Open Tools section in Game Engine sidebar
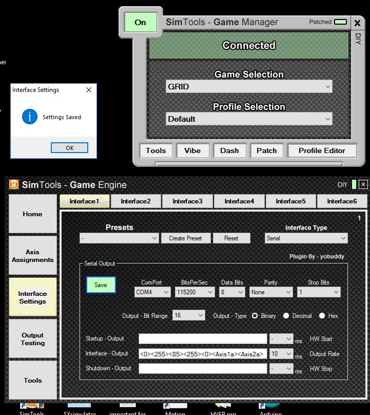370x415 pixels. pos(32,380)
